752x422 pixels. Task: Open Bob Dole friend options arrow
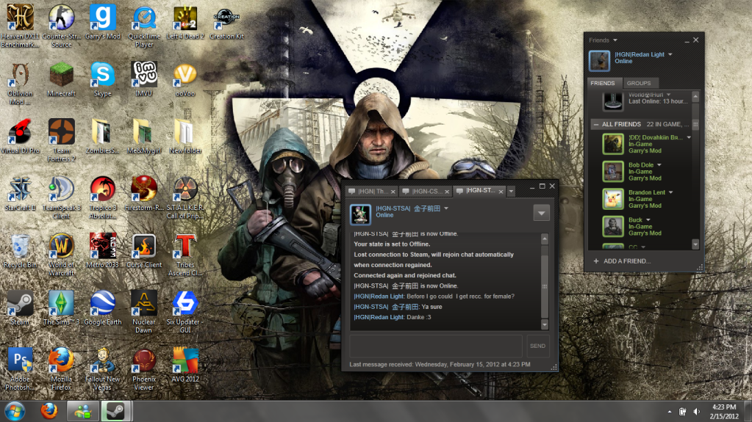click(x=659, y=165)
